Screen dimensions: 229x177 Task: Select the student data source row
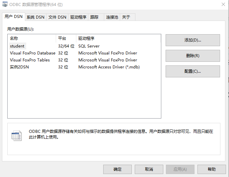(x=17, y=46)
